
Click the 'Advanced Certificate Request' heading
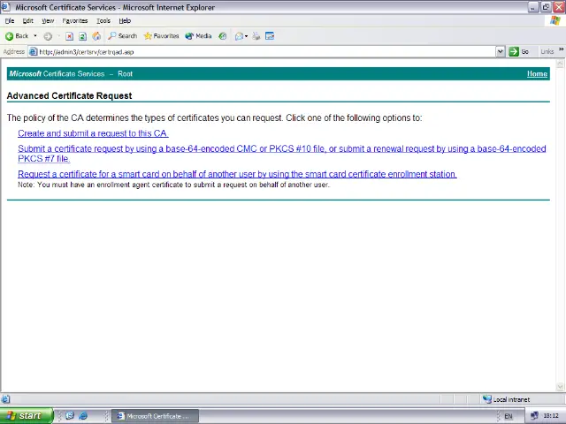(x=69, y=96)
